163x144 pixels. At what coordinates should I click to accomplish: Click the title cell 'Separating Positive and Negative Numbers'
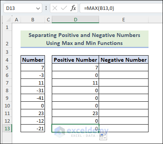pos(85,39)
